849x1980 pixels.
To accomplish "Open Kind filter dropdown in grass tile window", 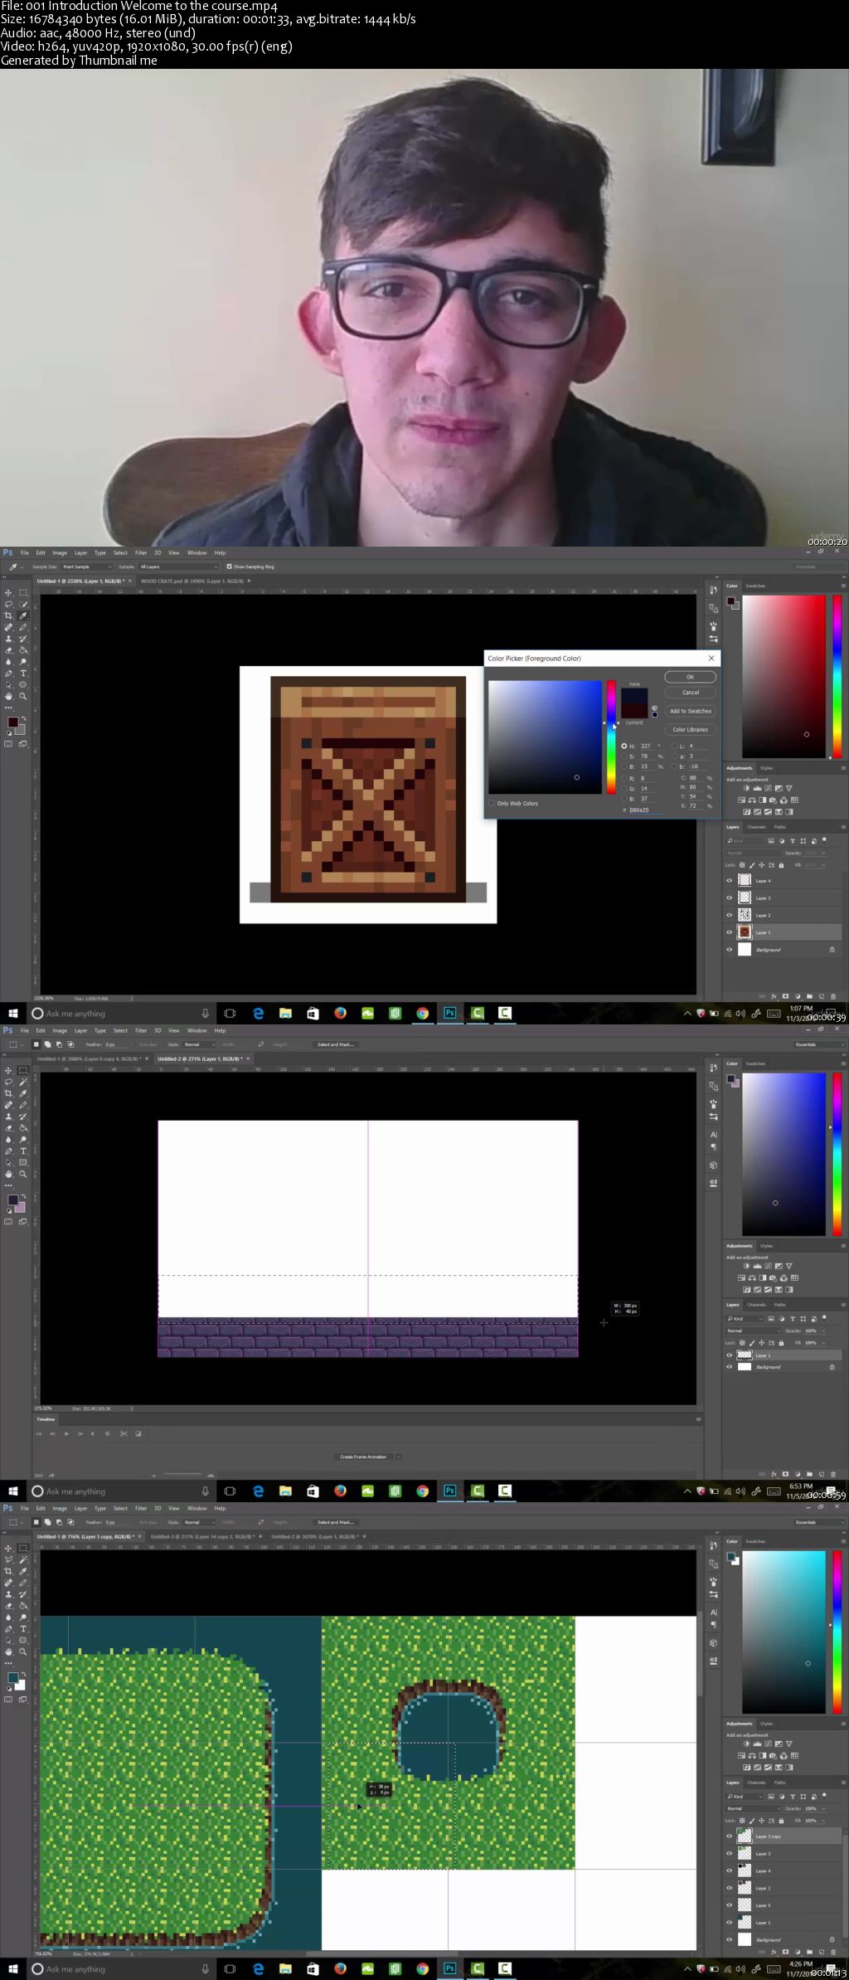I will (745, 1796).
